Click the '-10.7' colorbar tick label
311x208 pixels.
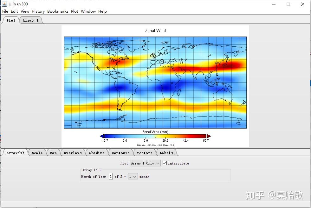pos(105,141)
